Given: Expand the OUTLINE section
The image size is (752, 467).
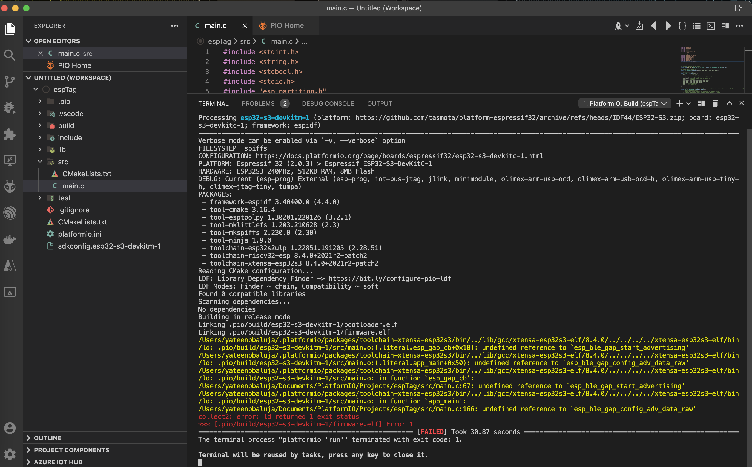Looking at the screenshot, I should pyautogui.click(x=28, y=438).
